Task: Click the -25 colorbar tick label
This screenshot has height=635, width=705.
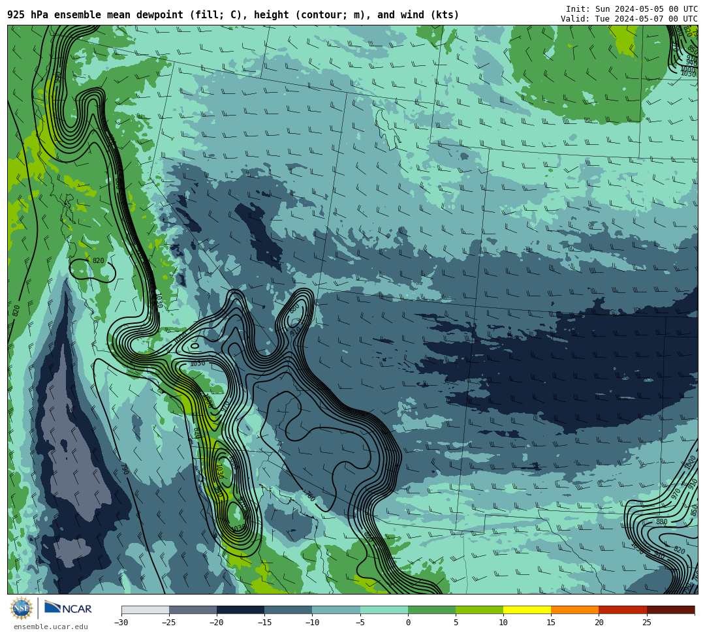Action: click(x=168, y=623)
